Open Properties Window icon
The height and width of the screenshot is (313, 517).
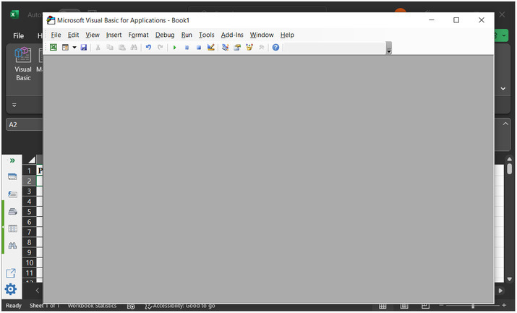click(237, 48)
